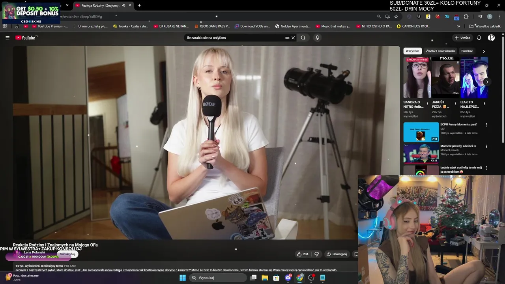Open Moment prawdy, odcinek 4 video title

[458, 146]
